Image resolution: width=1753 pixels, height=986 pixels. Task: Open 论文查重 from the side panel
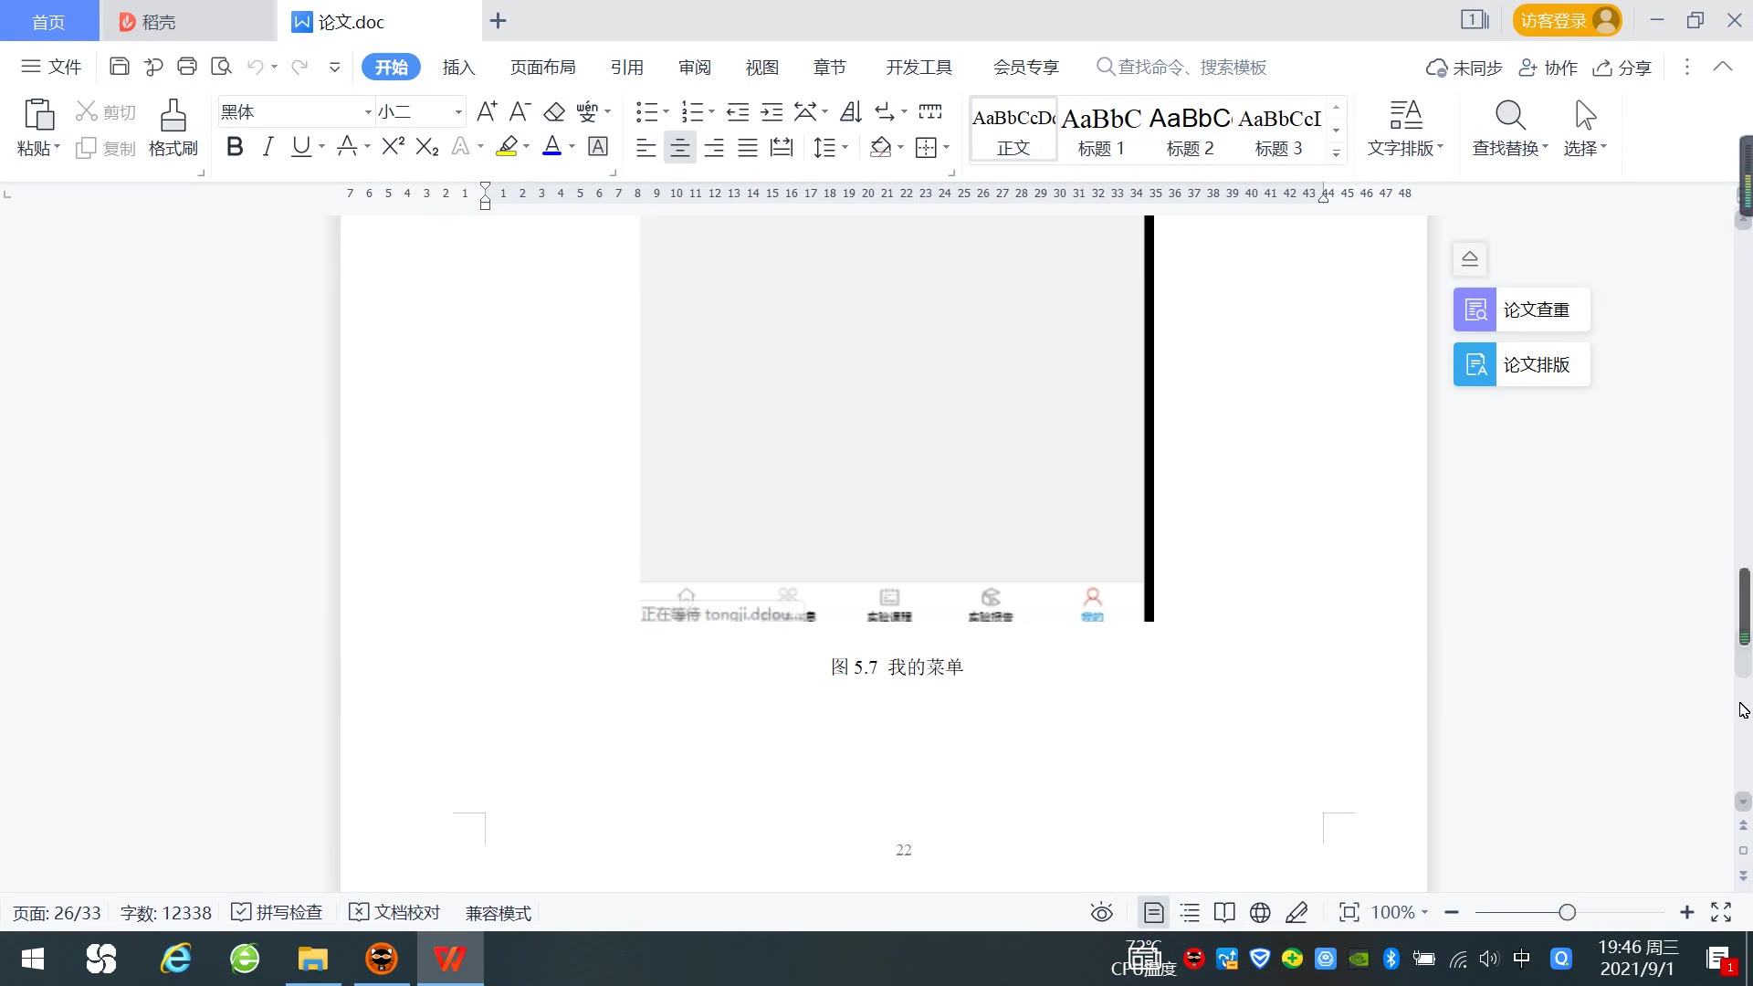click(1521, 310)
